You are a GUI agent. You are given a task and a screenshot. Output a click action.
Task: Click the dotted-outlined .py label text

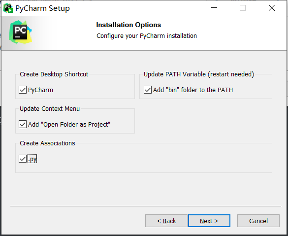[32, 159]
